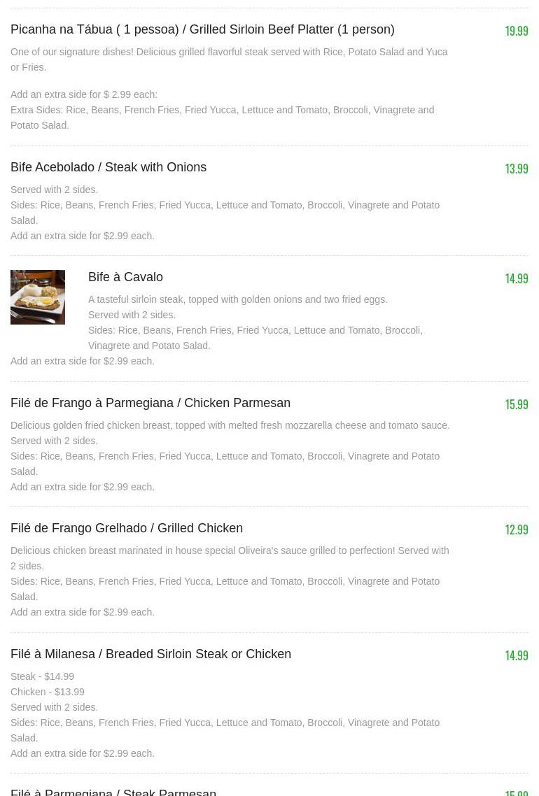This screenshot has width=539, height=796.
Task: Click the Picanha "Add an extra side" line
Action: tap(84, 94)
